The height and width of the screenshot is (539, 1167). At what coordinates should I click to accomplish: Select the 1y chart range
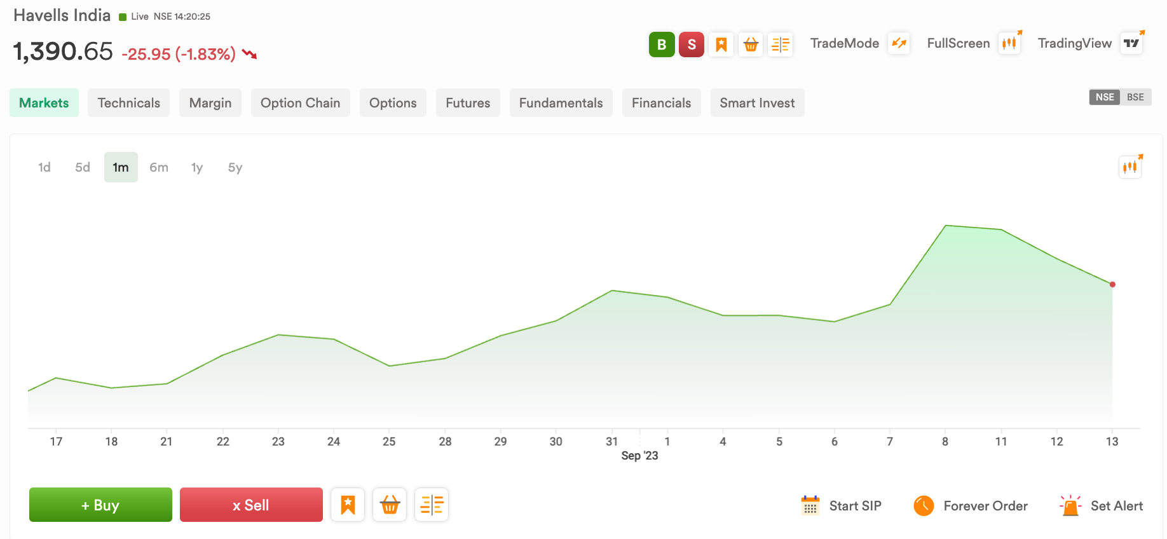coord(197,167)
